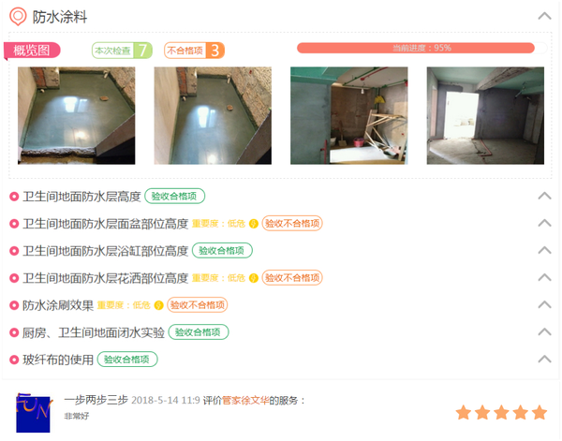Click the blue reviewer avatar image
Viewport: 562px width, 441px height.
click(x=34, y=413)
